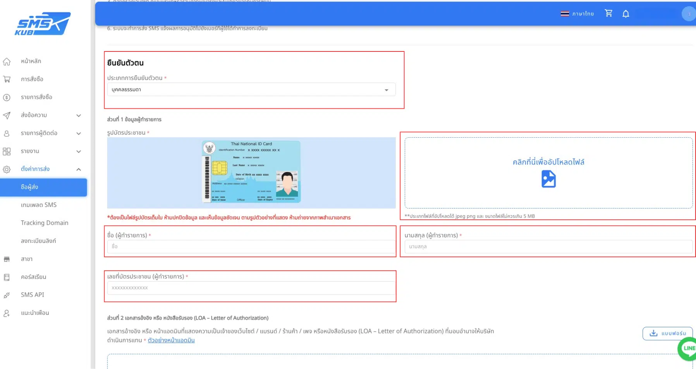Click the Thai National ID Card sample image
Image resolution: width=696 pixels, height=369 pixels.
click(x=251, y=173)
